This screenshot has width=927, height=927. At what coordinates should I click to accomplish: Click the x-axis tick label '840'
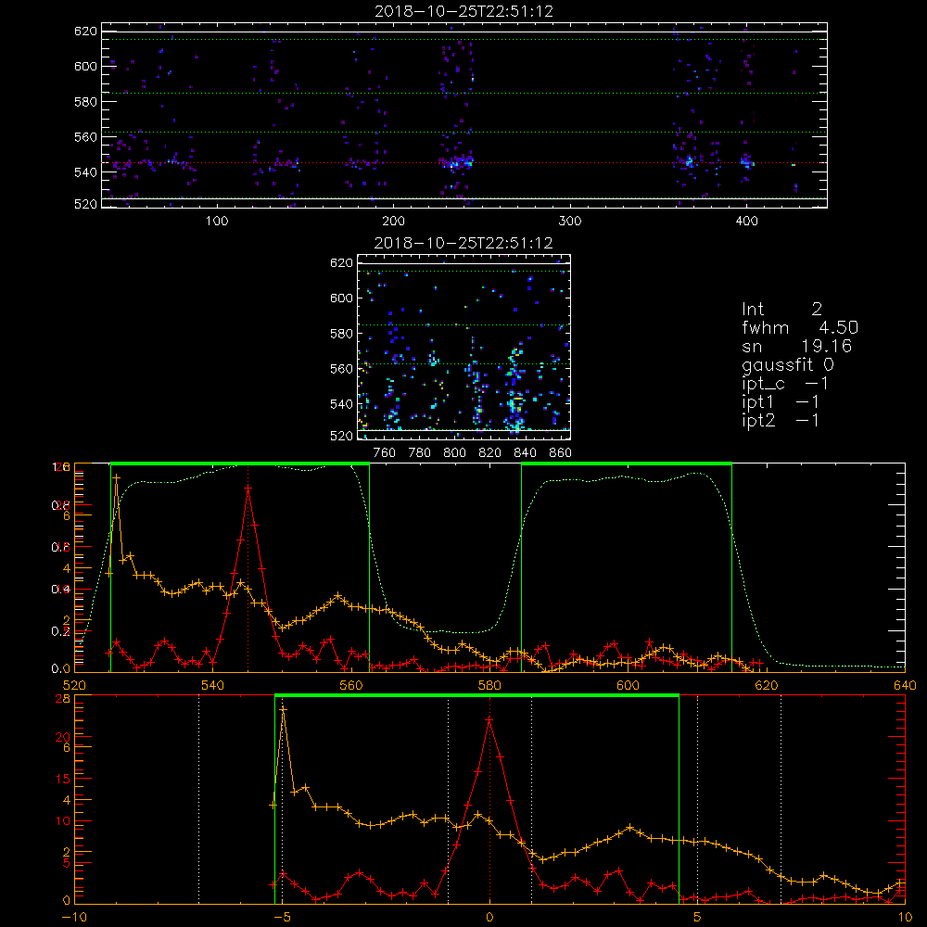(525, 453)
